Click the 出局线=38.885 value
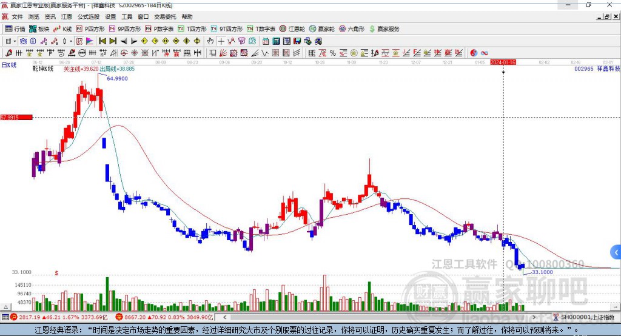The image size is (621, 336). (117, 69)
